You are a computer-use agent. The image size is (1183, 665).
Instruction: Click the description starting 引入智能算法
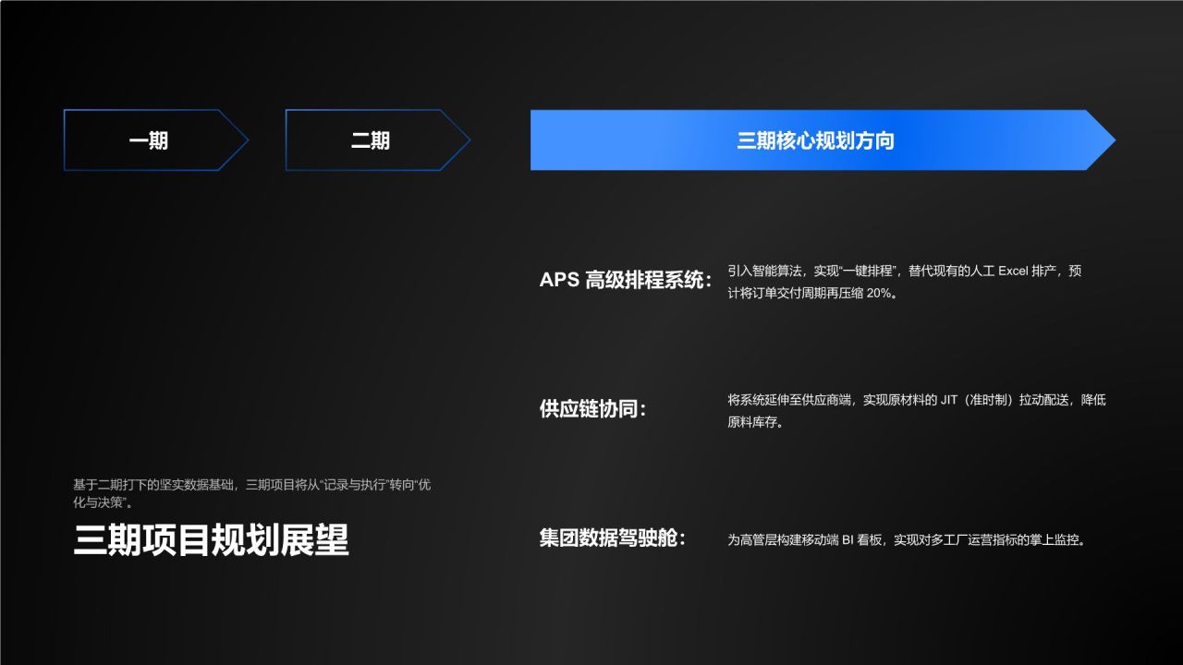point(905,283)
